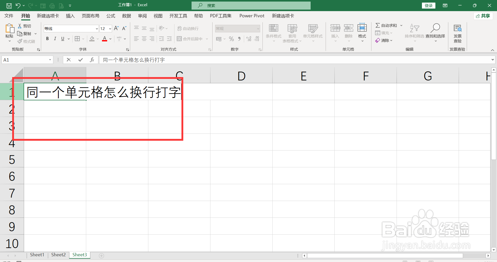Open Conditional Formatting (条件格式)

(274, 33)
